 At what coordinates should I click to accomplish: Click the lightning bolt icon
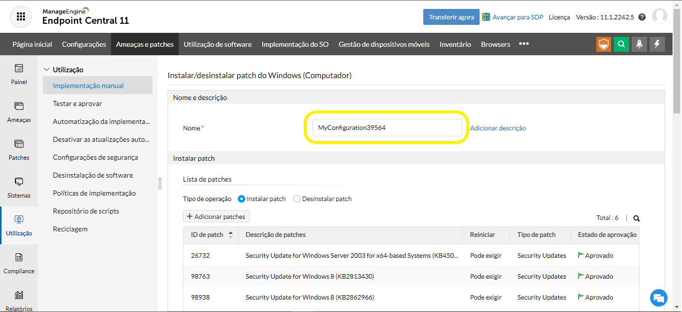point(657,44)
